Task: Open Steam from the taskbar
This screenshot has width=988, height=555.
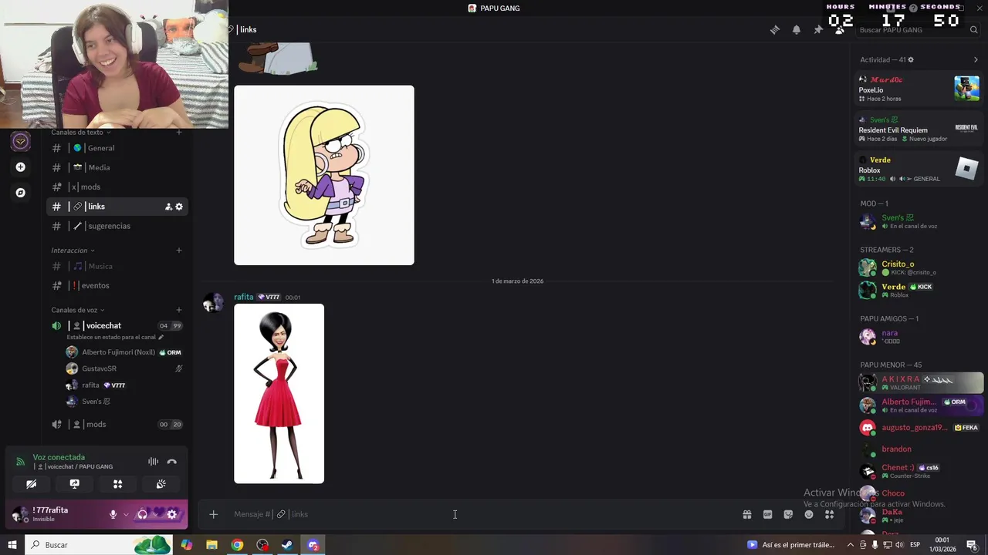Action: pyautogui.click(x=287, y=545)
